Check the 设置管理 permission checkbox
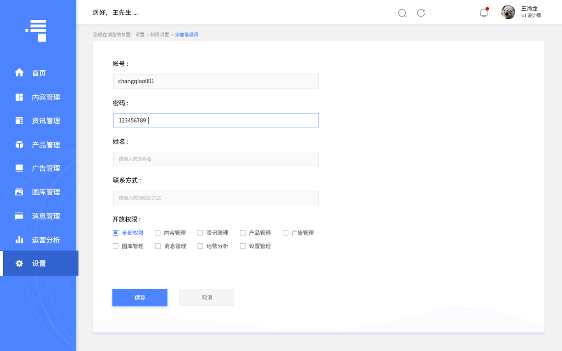This screenshot has width=562, height=351. 243,246
